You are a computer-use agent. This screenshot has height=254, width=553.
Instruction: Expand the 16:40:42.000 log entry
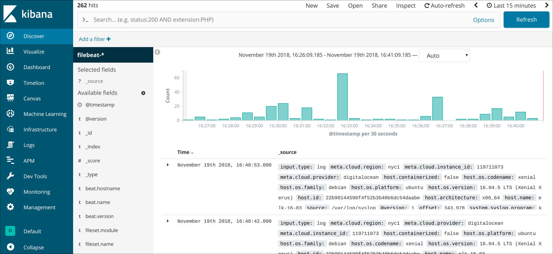[168, 221]
